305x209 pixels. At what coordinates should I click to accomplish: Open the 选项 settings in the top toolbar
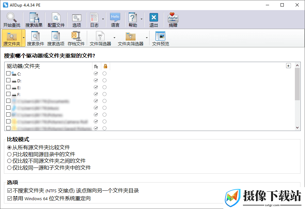click(77, 20)
